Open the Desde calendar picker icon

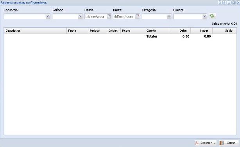[109, 16]
